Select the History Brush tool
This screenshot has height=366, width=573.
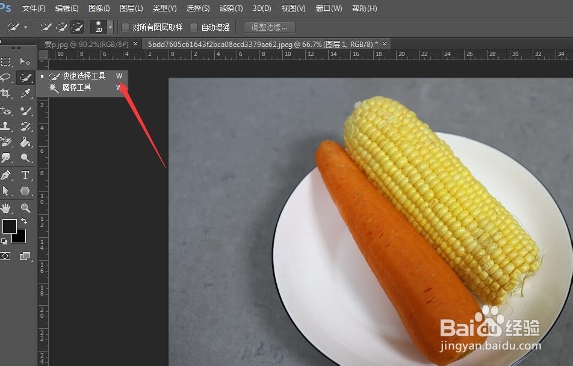[25, 126]
